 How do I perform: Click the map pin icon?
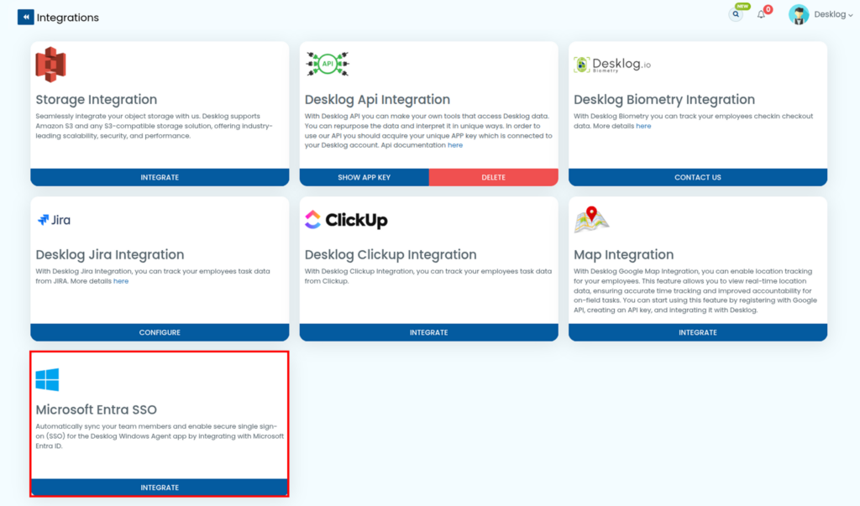tap(591, 219)
